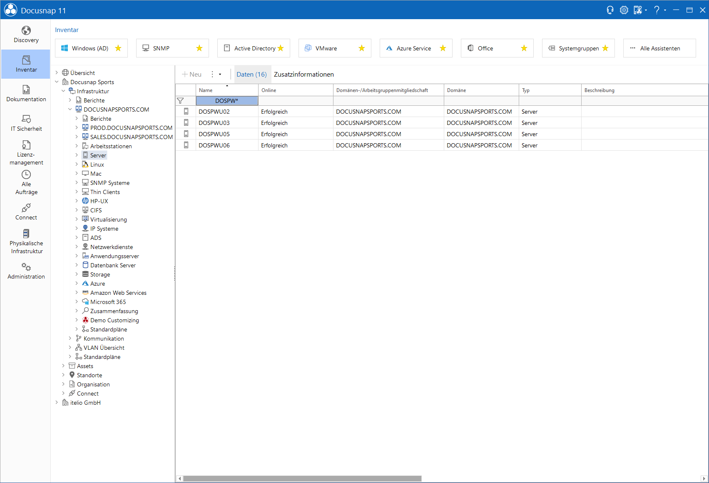The width and height of the screenshot is (709, 483).
Task: Open the Dokumentation module
Action: [26, 94]
